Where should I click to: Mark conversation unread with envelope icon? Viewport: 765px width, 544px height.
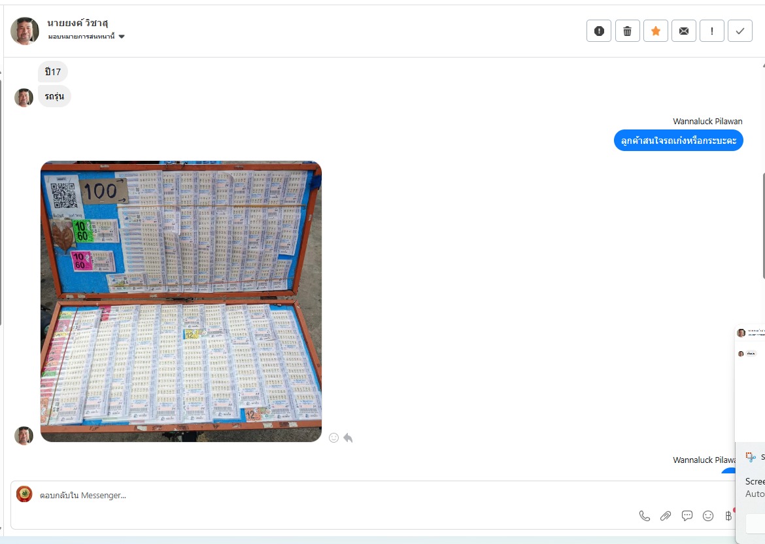tap(684, 31)
